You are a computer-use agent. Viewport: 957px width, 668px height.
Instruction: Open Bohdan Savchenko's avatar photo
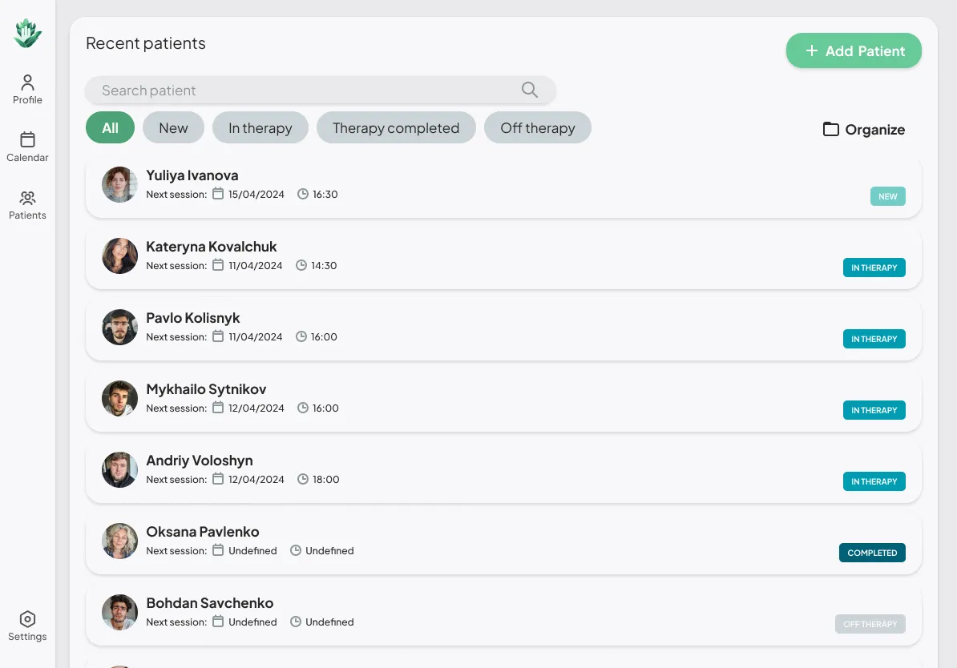[x=119, y=613]
